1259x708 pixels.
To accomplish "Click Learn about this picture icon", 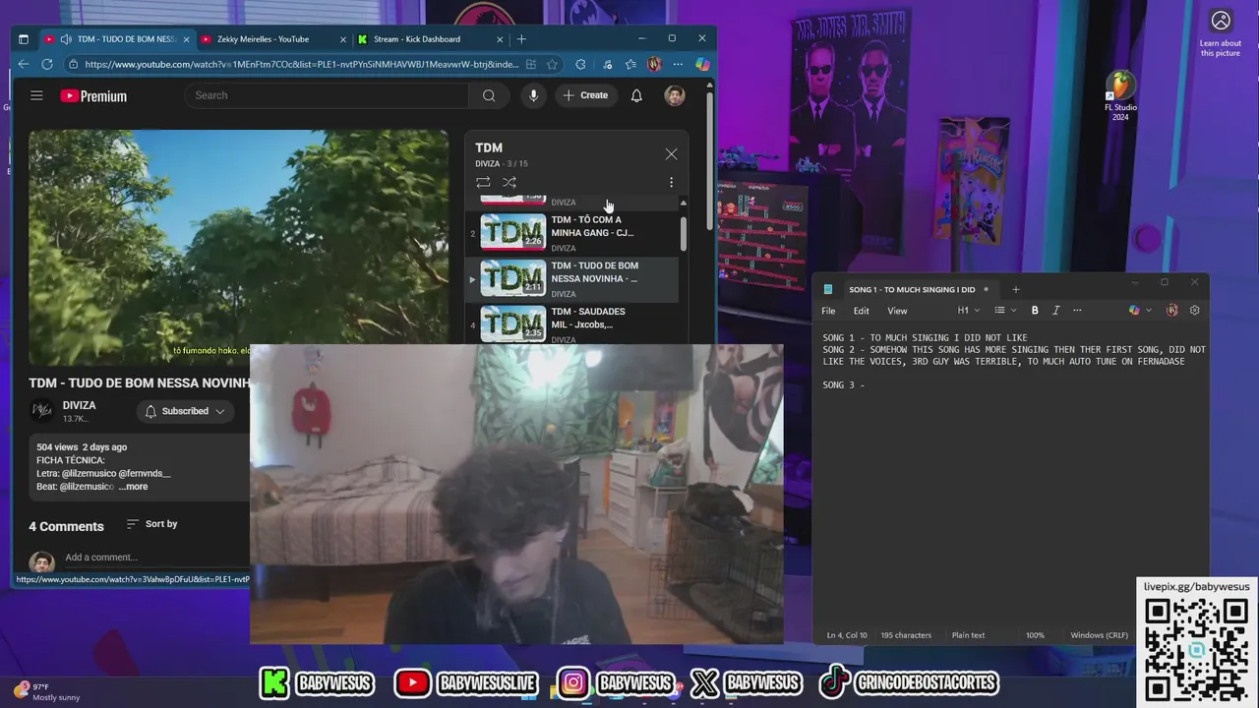I will 1221,32.
